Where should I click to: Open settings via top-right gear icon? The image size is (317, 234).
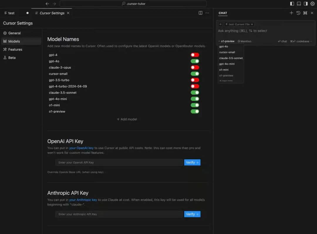pyautogui.click(x=313, y=4)
